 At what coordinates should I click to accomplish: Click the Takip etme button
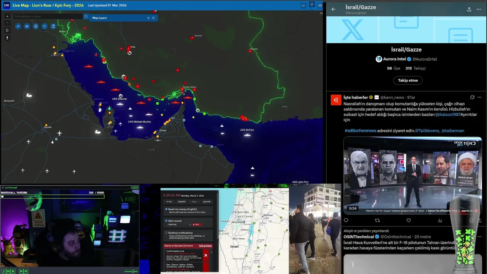pos(408,80)
